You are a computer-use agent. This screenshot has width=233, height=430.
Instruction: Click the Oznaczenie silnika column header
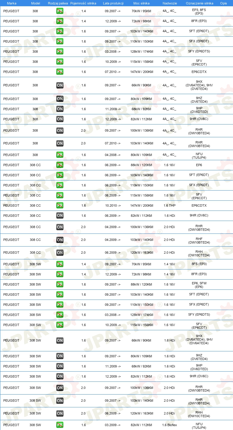coord(200,3)
